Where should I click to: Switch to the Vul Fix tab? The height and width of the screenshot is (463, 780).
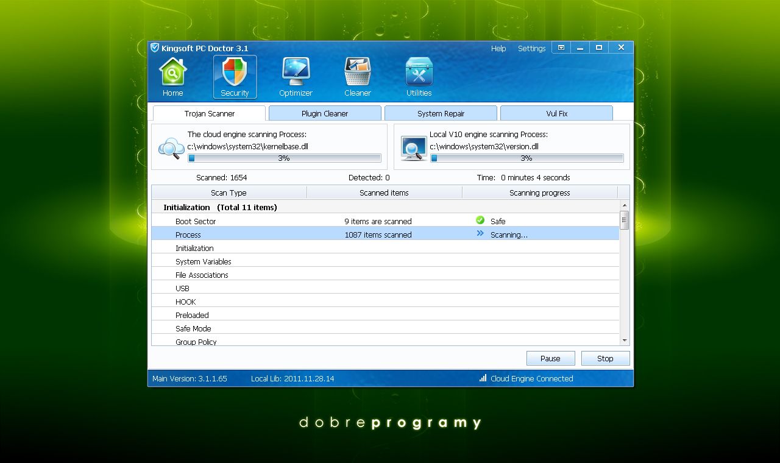coord(556,113)
